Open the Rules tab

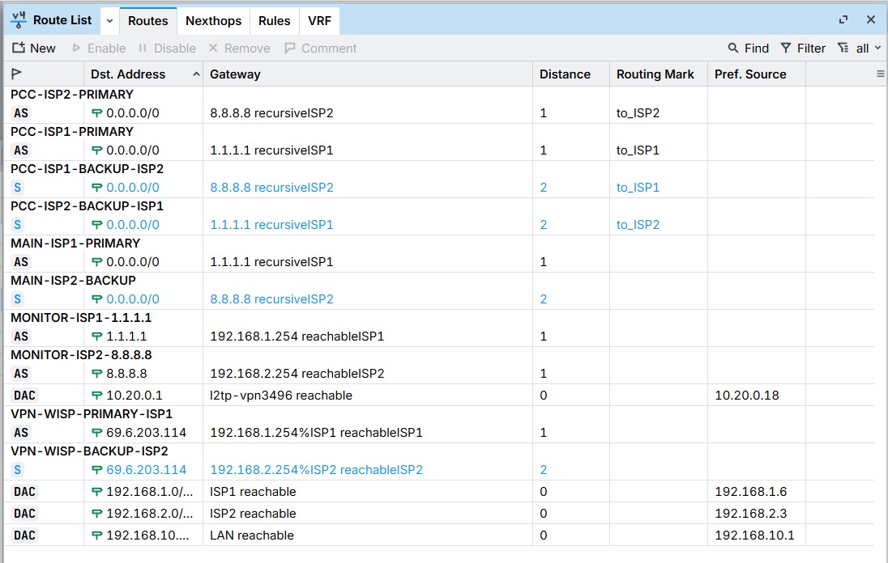tap(274, 21)
